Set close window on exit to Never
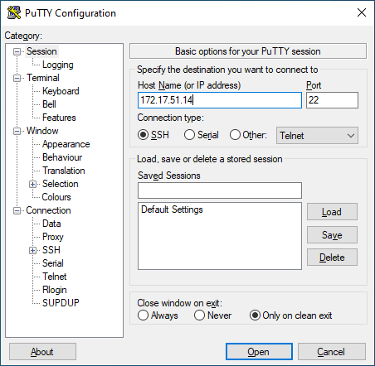The width and height of the screenshot is (375, 366). click(x=199, y=315)
